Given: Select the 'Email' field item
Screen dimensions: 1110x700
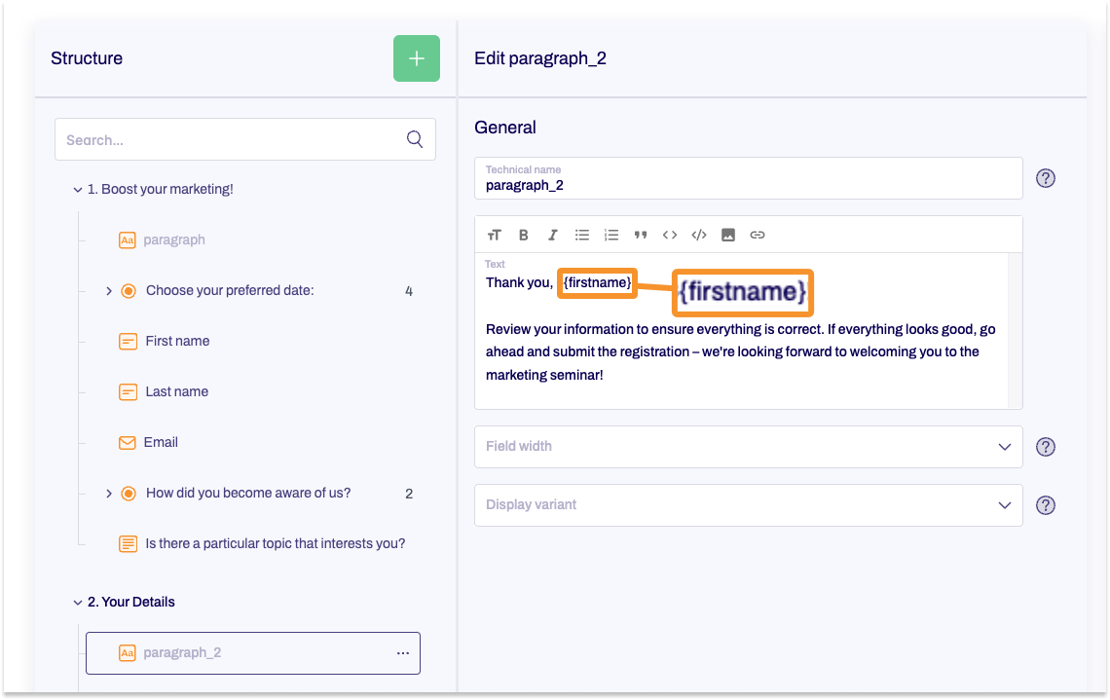Looking at the screenshot, I should click(x=161, y=442).
